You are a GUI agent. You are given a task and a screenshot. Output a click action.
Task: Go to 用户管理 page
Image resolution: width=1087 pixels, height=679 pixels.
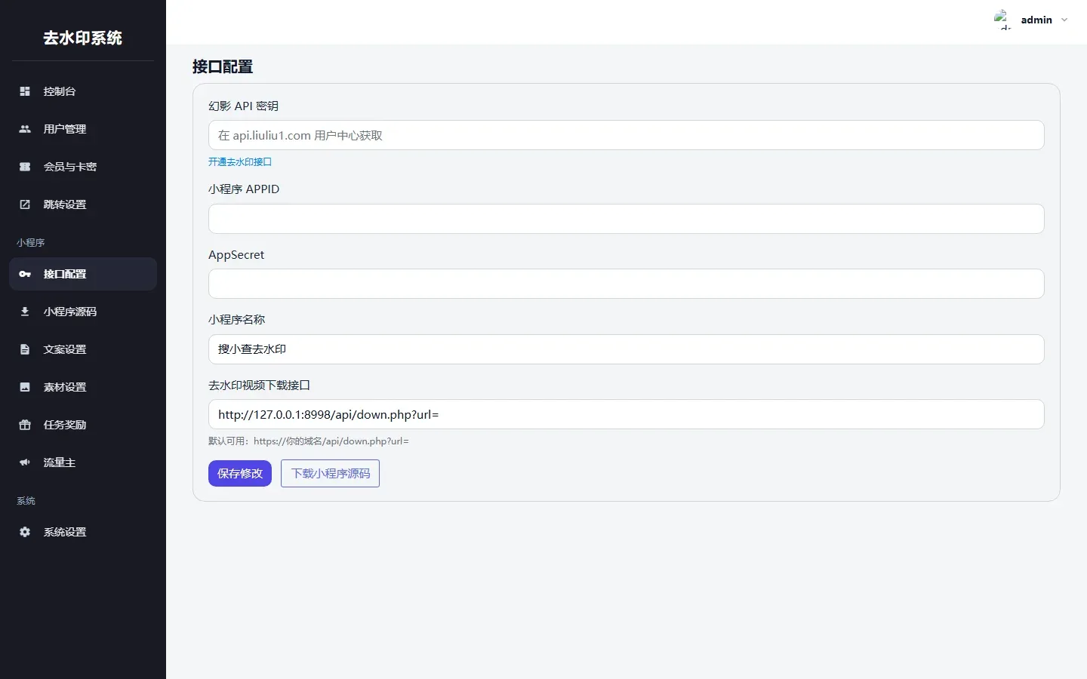83,129
